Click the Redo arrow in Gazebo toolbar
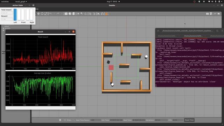 coord(58,14)
